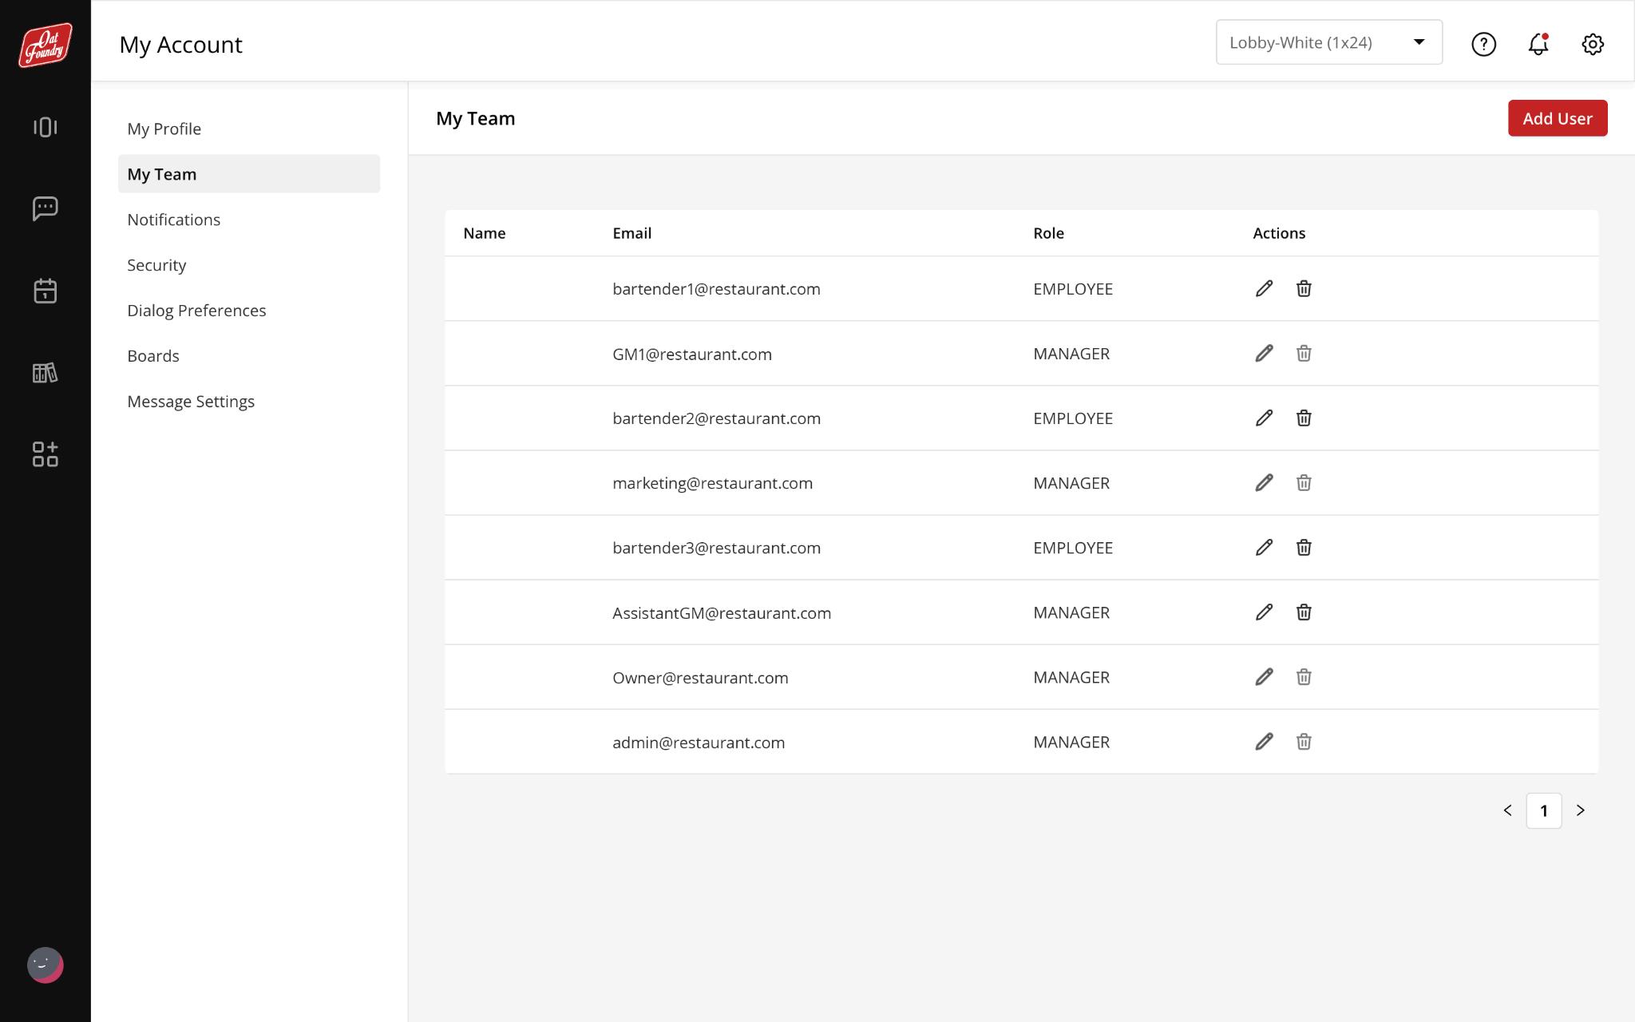Edit the marketing@restaurant.com user
Image resolution: width=1635 pixels, height=1022 pixels.
tap(1264, 482)
